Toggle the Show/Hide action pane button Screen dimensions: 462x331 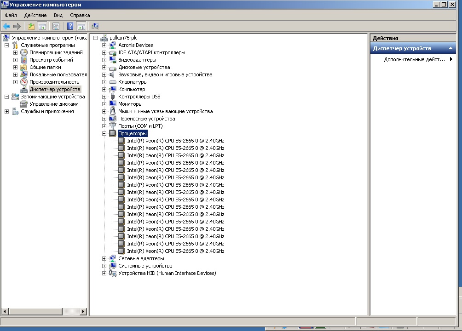click(81, 27)
